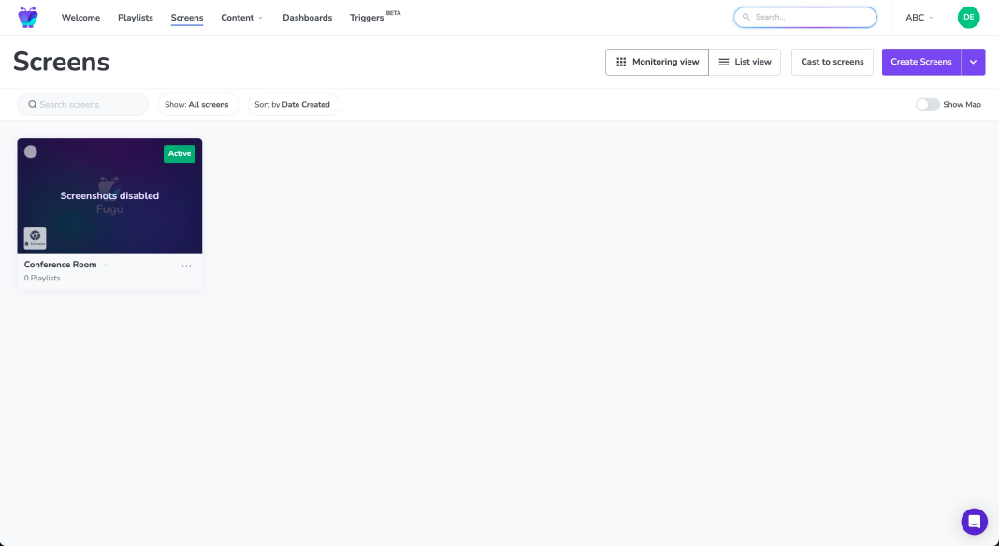This screenshot has width=999, height=546.
Task: Go to the Playlists tab
Action: [x=136, y=18]
